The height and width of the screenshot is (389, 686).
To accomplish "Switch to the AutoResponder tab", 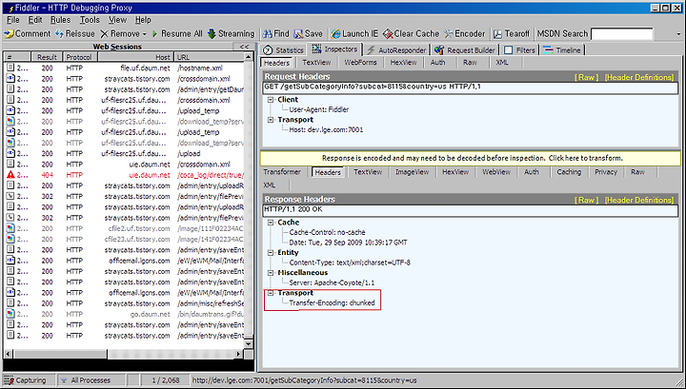I will coord(396,50).
